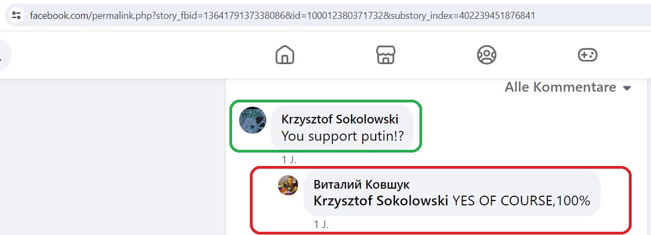
Task: Click Krzysztof Sokolowski's VEGAN profile picture
Action: 253,121
